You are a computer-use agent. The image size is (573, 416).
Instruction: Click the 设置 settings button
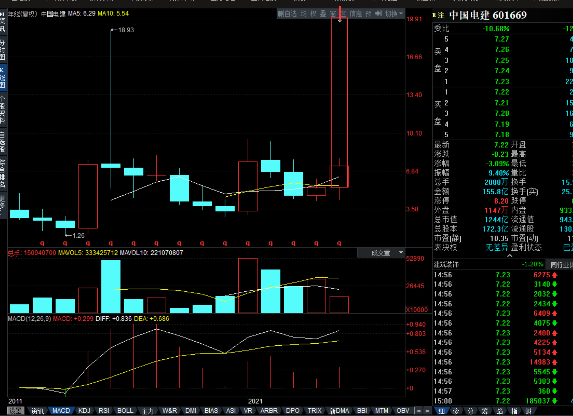click(15, 411)
